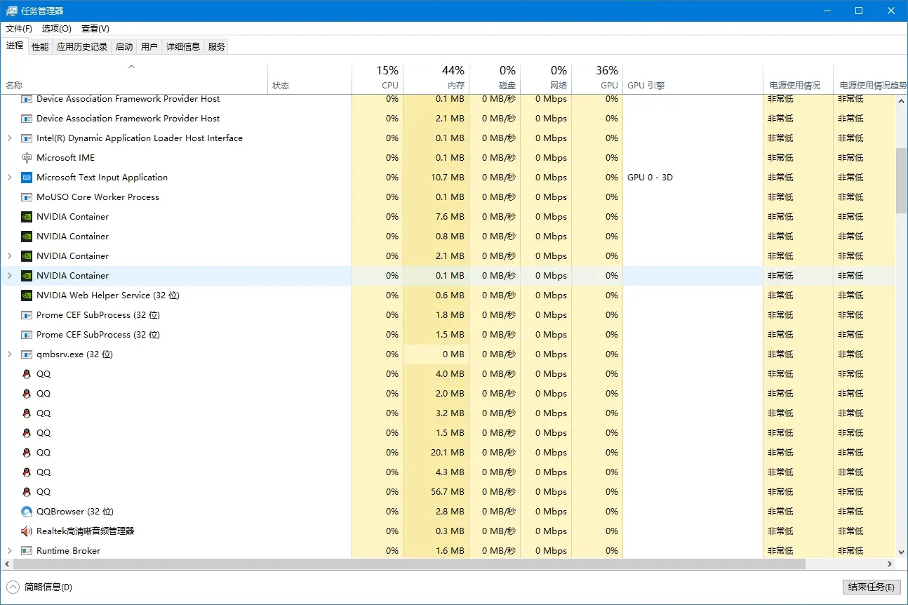
Task: Click the 任务管理器 title bar icon
Action: (x=11, y=11)
